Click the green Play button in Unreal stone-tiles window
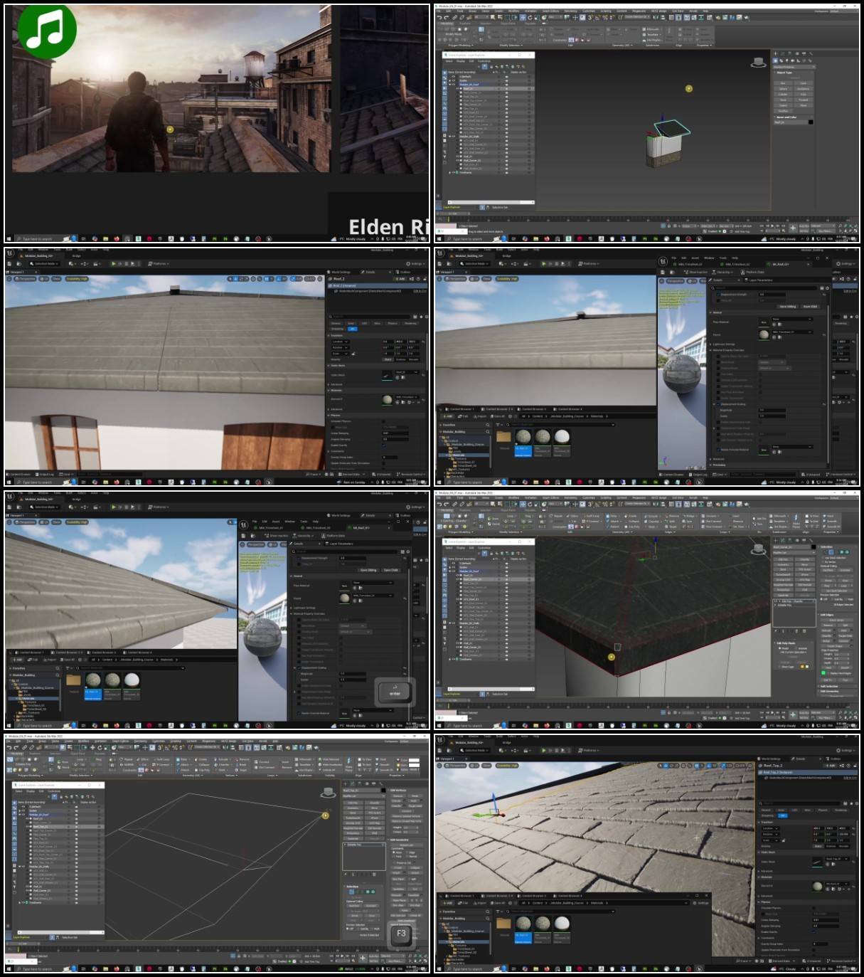The height and width of the screenshot is (977, 864). tap(544, 750)
